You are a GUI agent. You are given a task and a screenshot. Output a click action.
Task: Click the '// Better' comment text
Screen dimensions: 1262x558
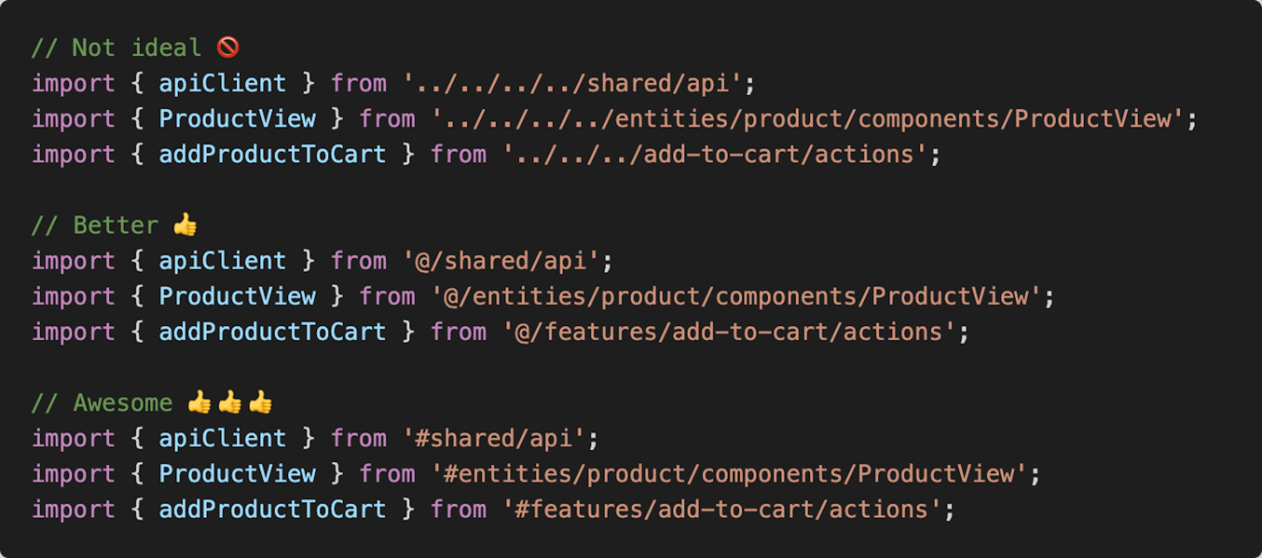[x=95, y=225]
